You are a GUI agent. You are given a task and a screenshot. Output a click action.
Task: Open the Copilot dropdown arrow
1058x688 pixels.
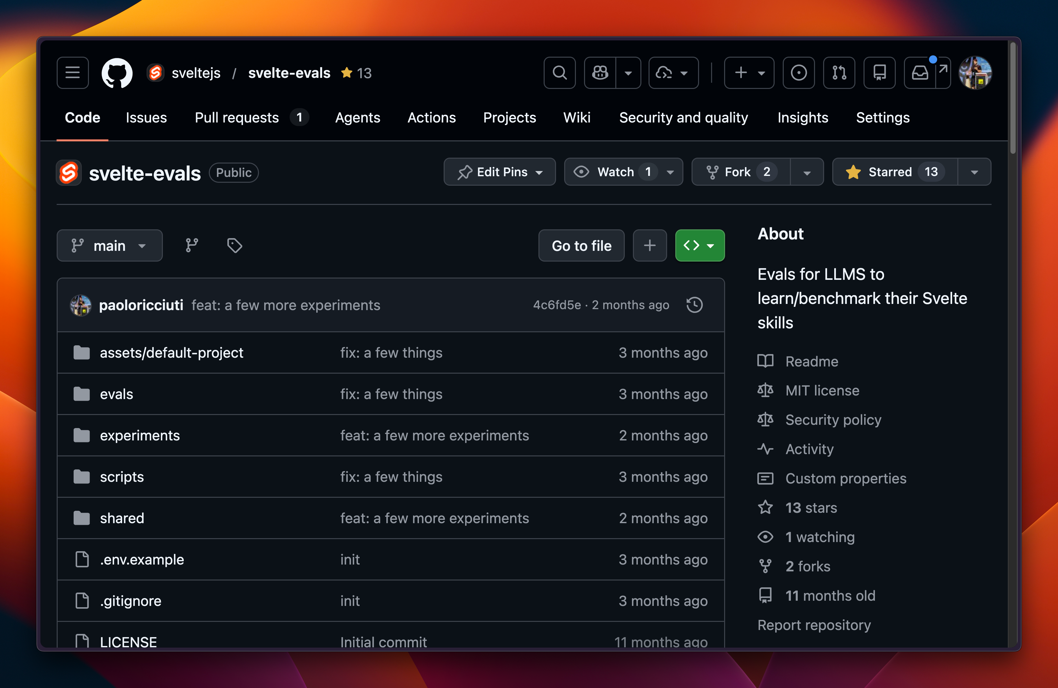[628, 72]
